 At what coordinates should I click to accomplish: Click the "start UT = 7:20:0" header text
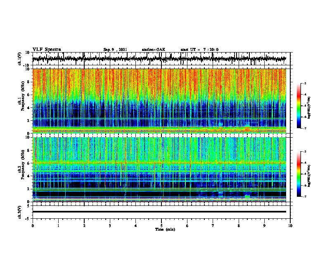(x=199, y=50)
